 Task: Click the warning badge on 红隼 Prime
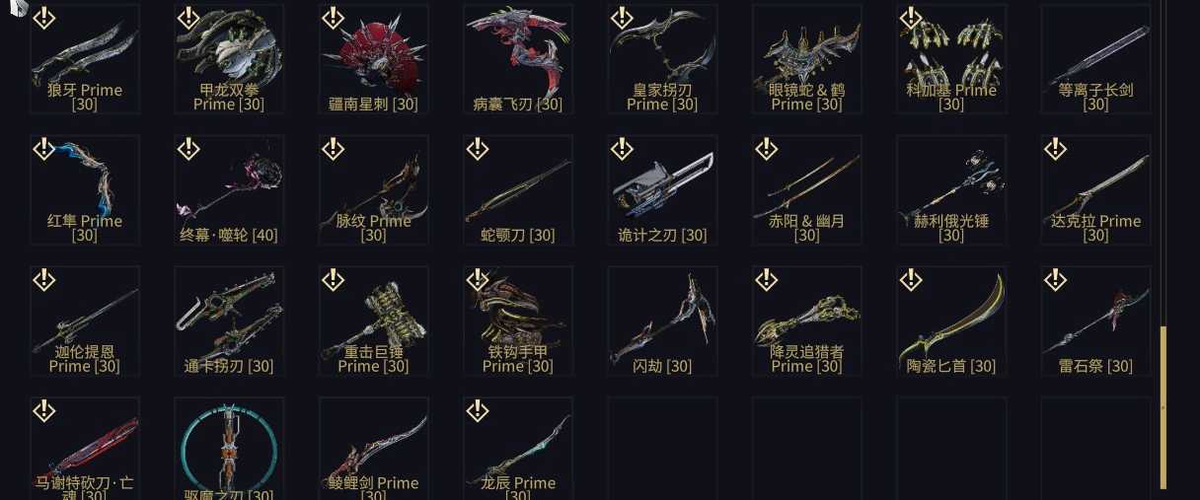43,149
